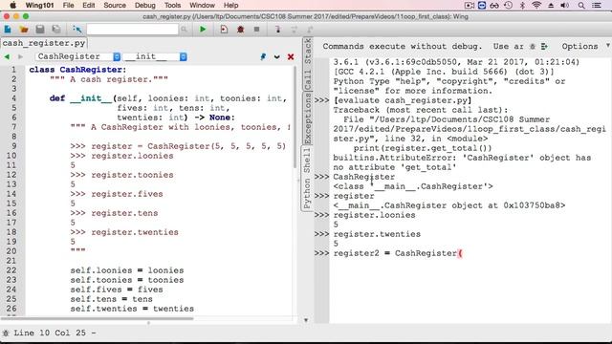The width and height of the screenshot is (612, 344).
Task: Select the cash_register.py editor tab
Action: coord(44,43)
